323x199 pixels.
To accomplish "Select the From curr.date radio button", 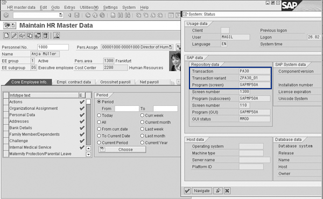I will [x=99, y=129].
